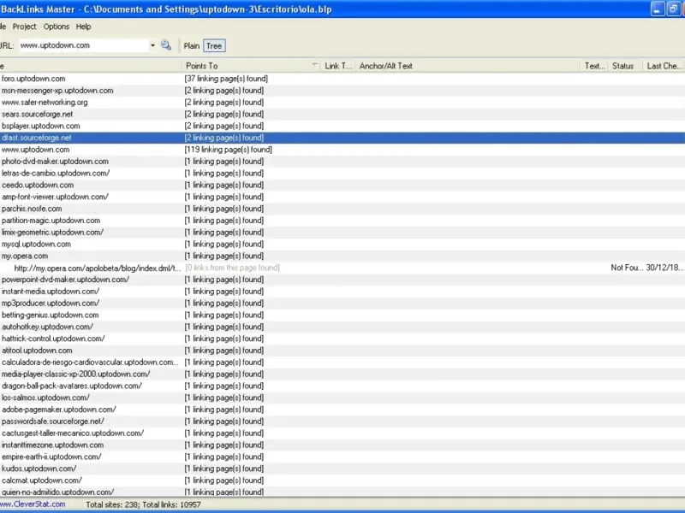Select the instant-media.uptodown.com/ row
The image size is (685, 513).
(342, 291)
